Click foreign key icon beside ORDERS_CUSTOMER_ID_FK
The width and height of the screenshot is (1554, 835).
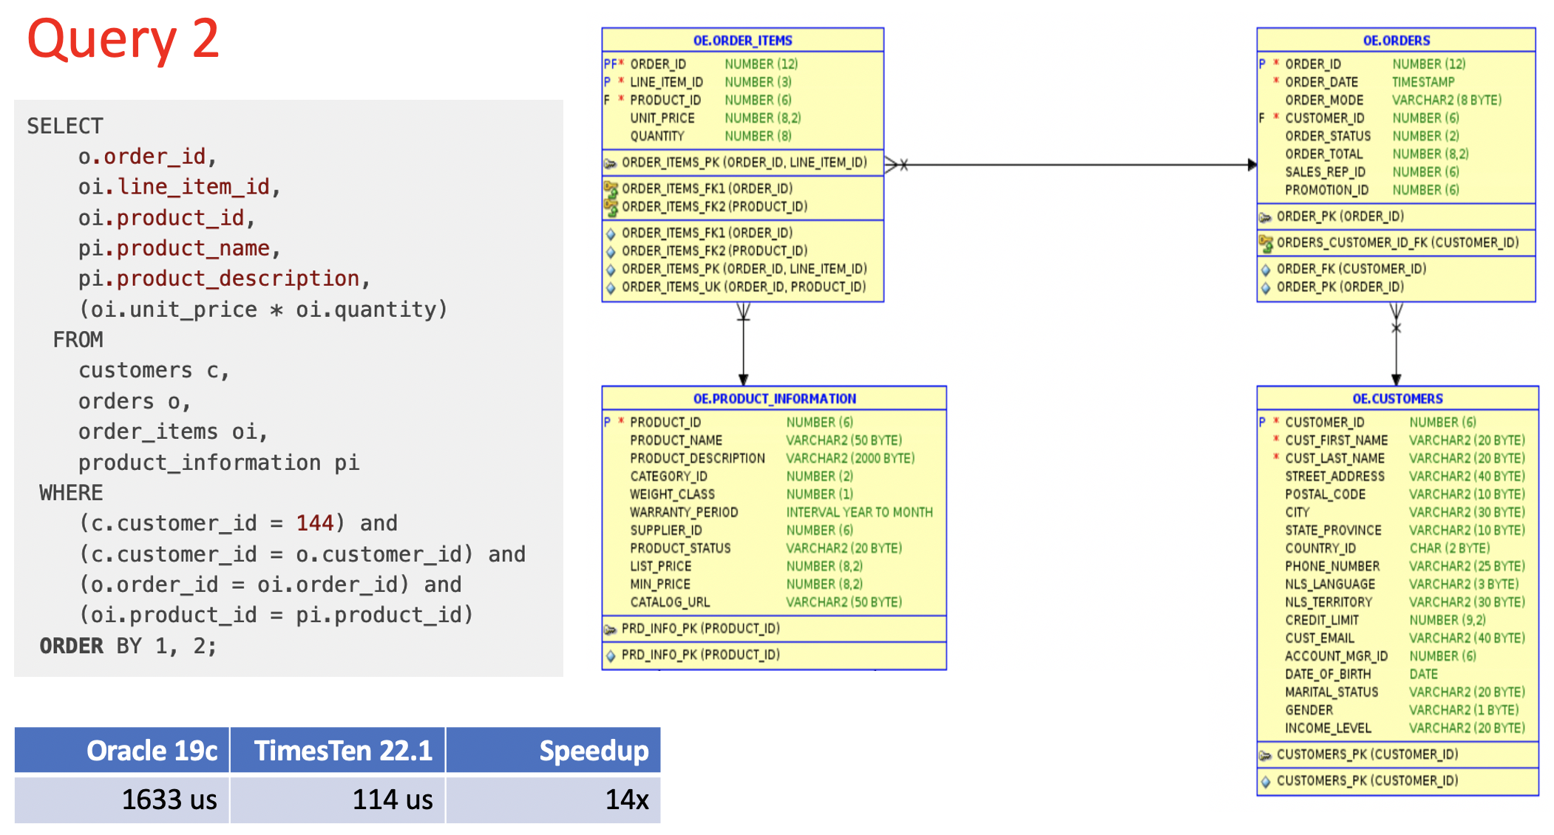[1266, 243]
